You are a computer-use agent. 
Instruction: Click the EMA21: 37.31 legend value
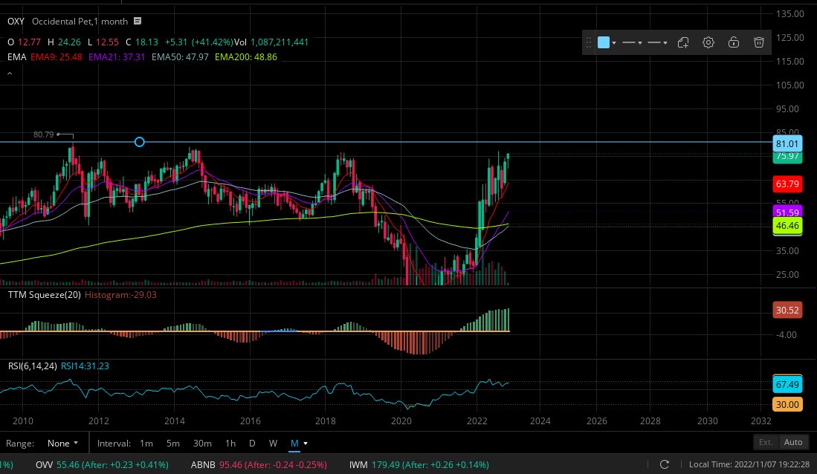click(117, 56)
